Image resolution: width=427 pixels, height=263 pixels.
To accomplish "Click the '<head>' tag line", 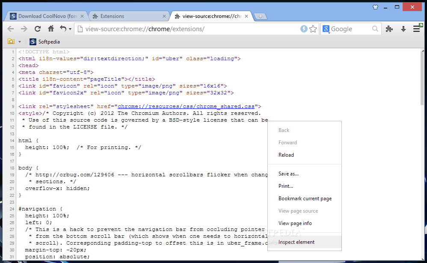I will point(29,65).
